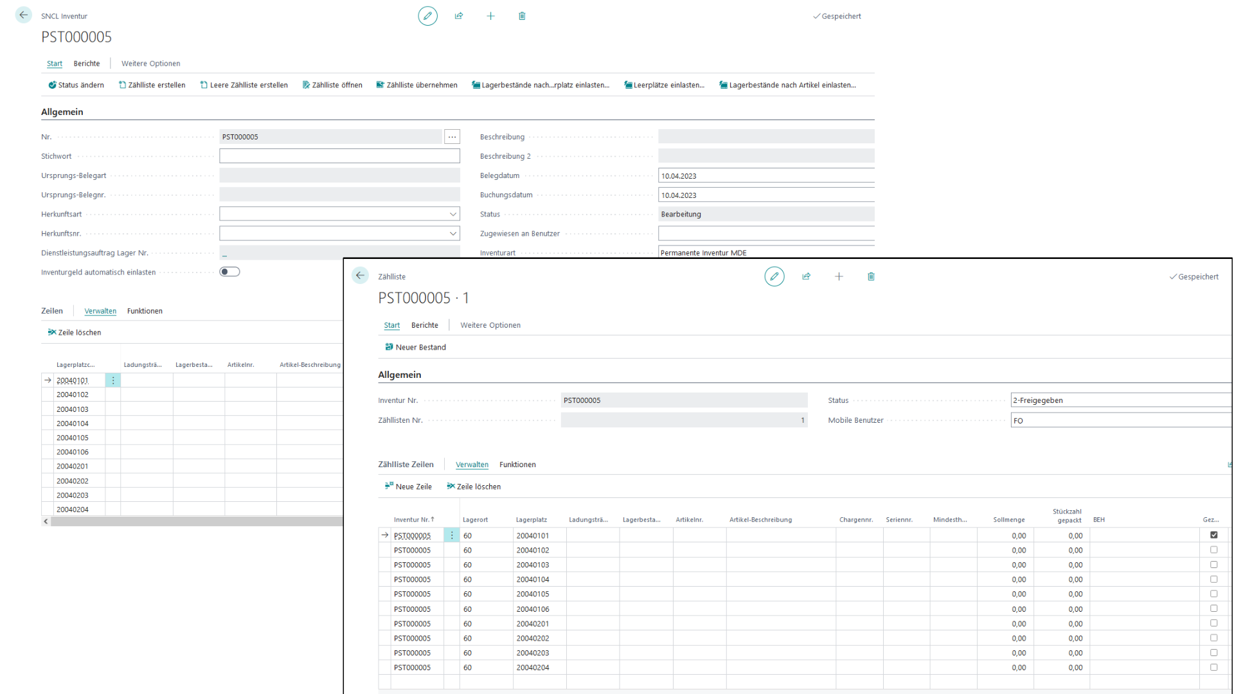Click Zeile löschen in Inventur Zeilen section
The height and width of the screenshot is (694, 1234).
tap(75, 332)
